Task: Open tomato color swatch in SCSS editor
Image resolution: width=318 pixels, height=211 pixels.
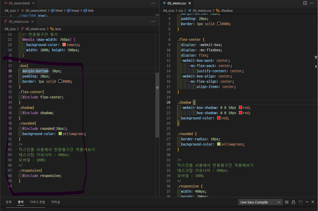Action: click(64, 45)
